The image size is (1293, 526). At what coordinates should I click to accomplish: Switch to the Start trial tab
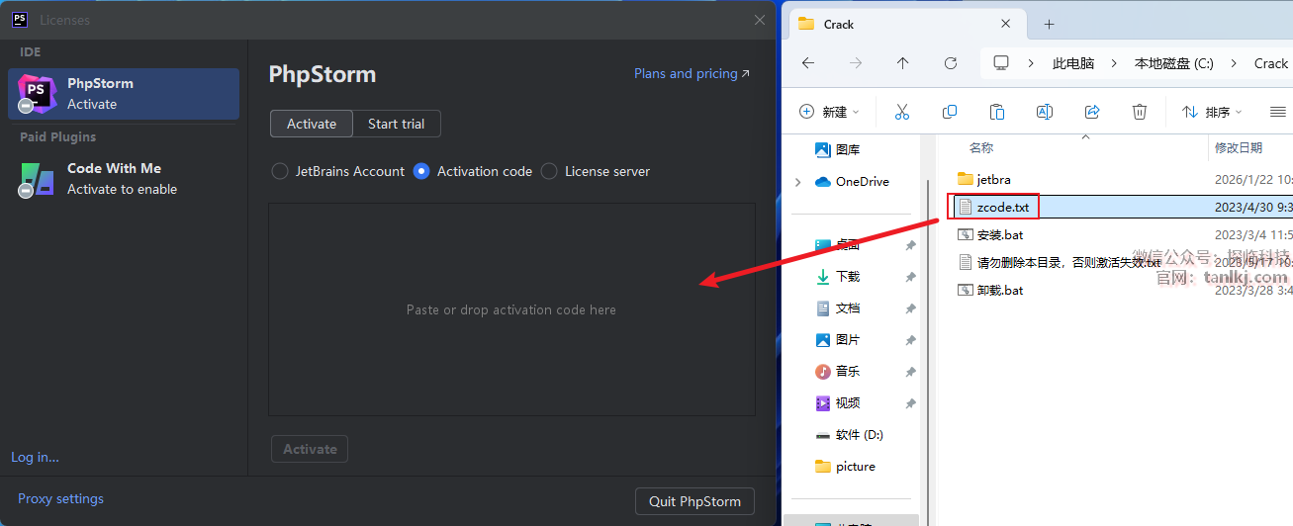[396, 124]
